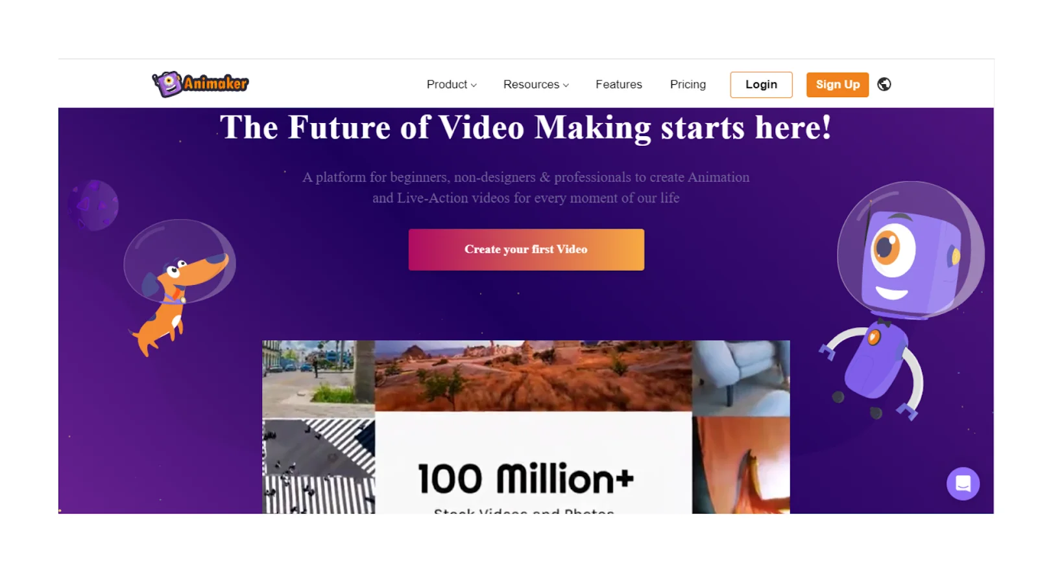Click the desert landscape video thumbnail

tap(533, 376)
